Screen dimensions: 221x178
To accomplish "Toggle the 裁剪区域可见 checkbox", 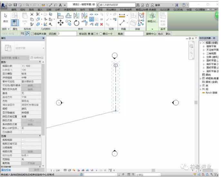I will point(23,144).
